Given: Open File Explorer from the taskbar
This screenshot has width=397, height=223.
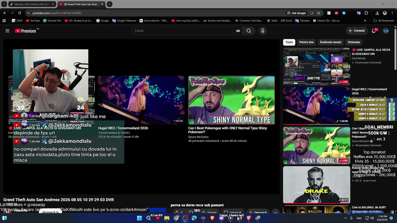Looking at the screenshot, I should click(167, 218).
